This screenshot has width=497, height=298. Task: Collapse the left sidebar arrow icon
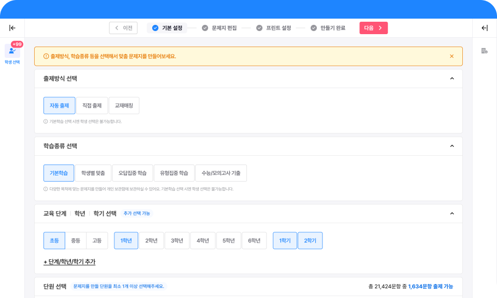[12, 28]
